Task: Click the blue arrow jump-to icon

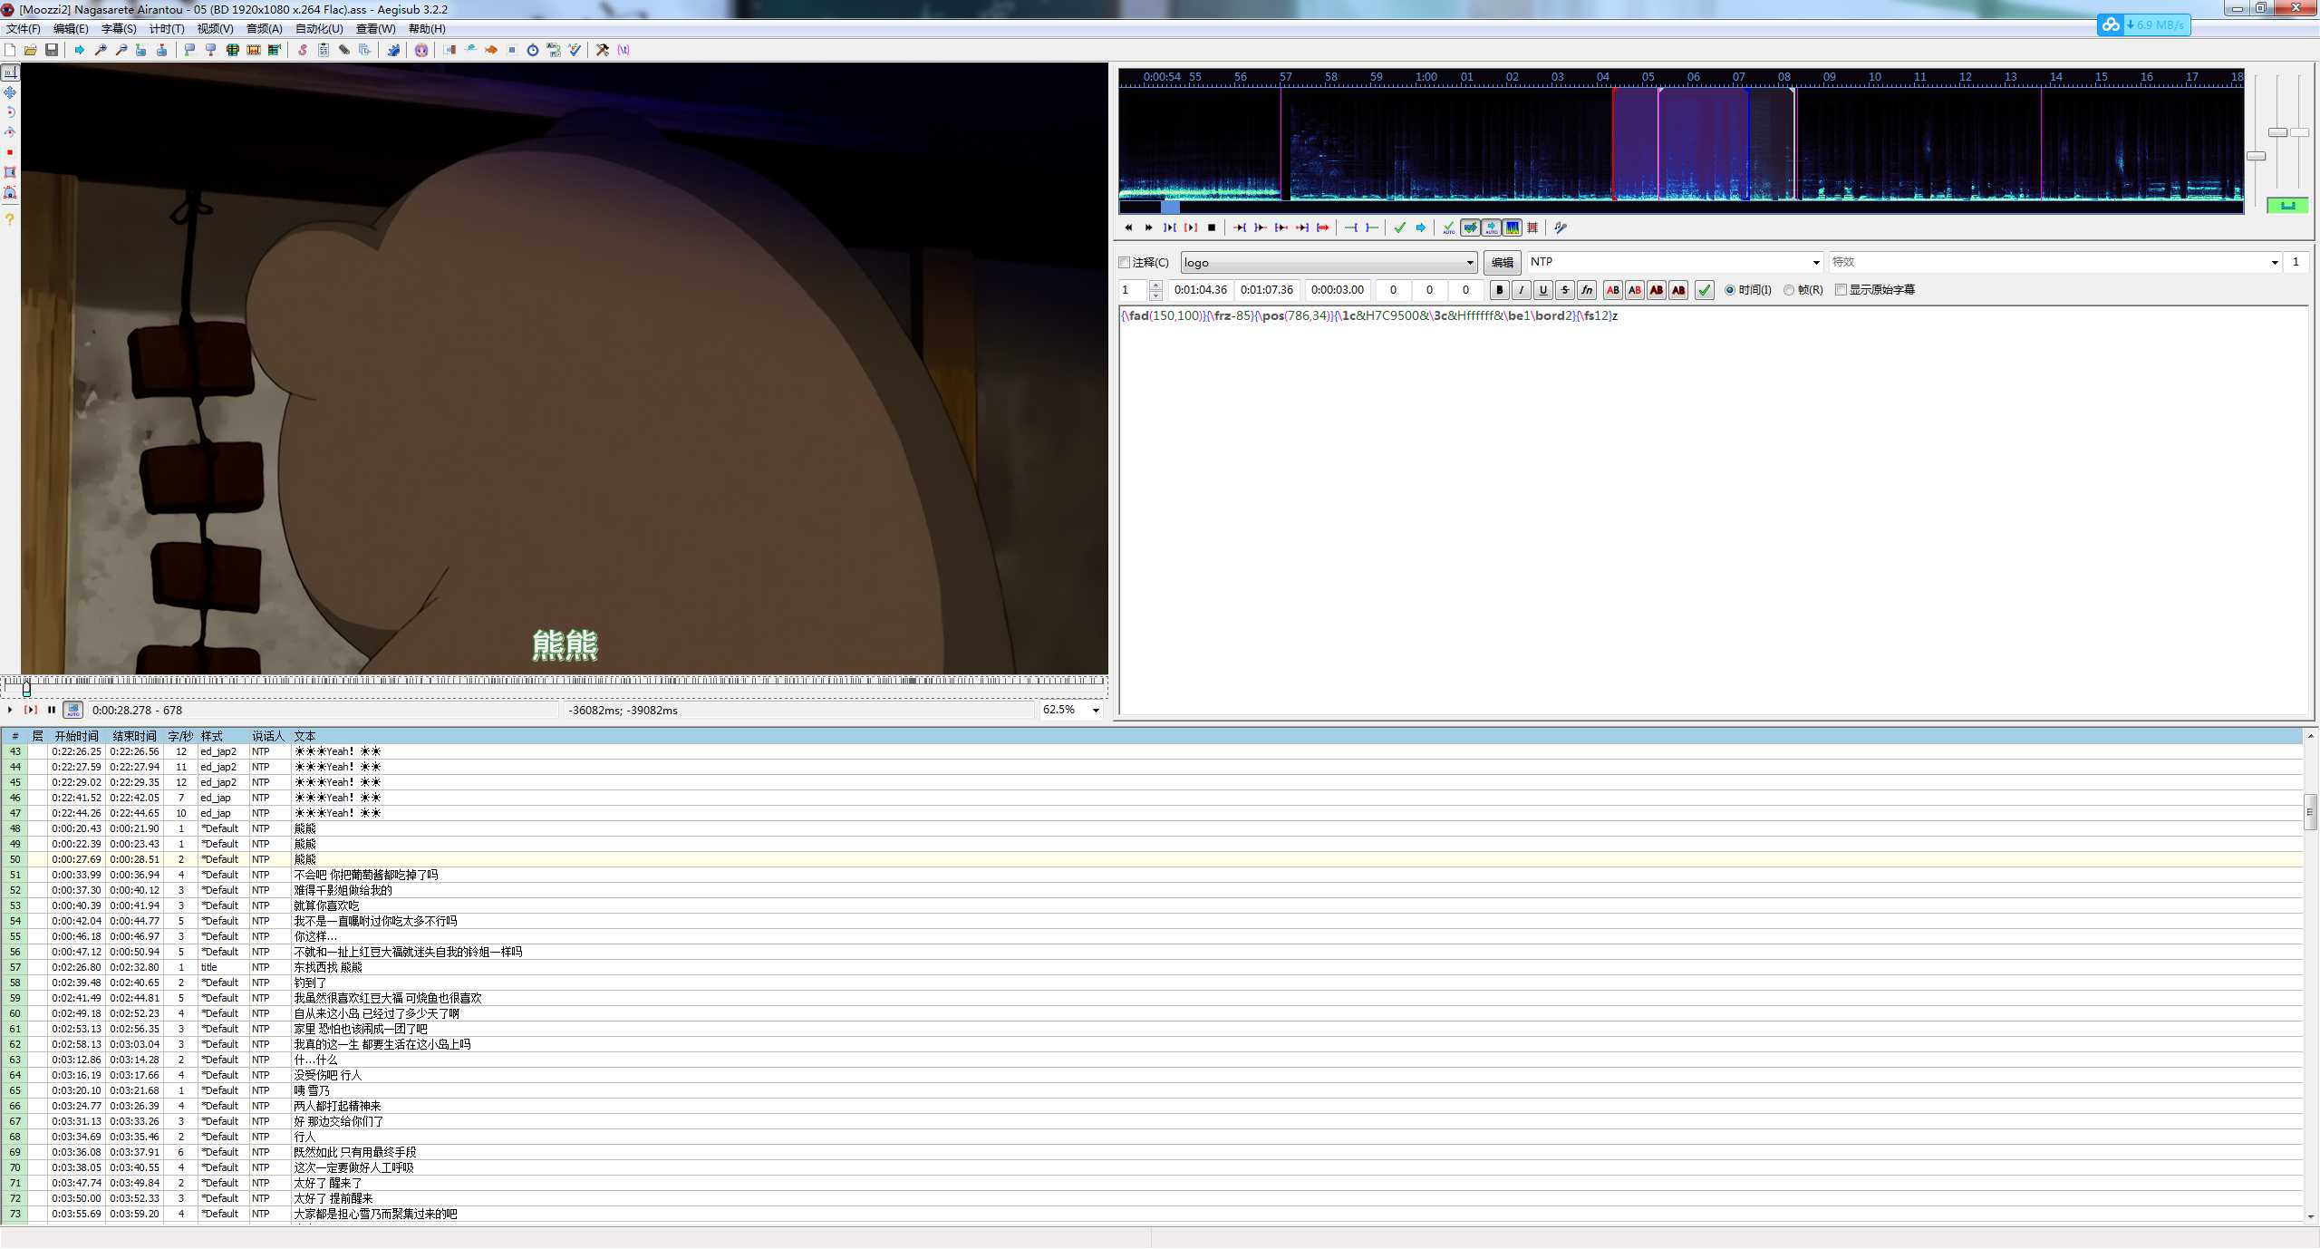Action: tap(80, 50)
